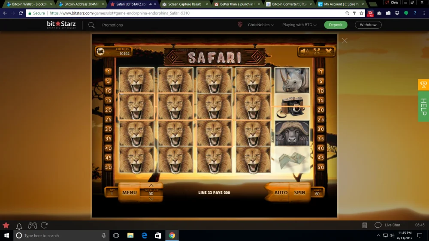Image resolution: width=429 pixels, height=241 pixels.
Task: Switch to Better than a punch tab
Action: (236, 4)
